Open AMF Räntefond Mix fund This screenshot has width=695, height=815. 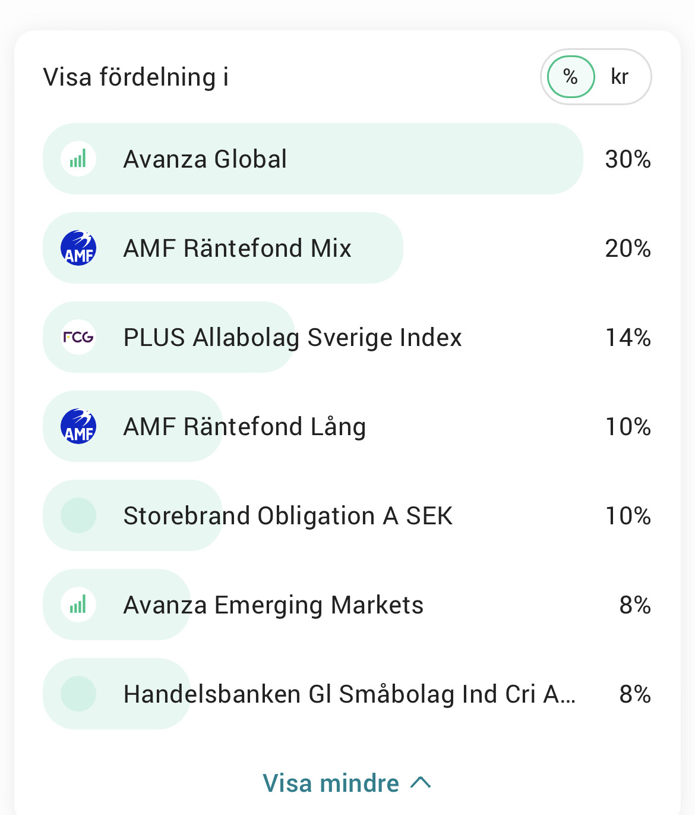coord(347,248)
